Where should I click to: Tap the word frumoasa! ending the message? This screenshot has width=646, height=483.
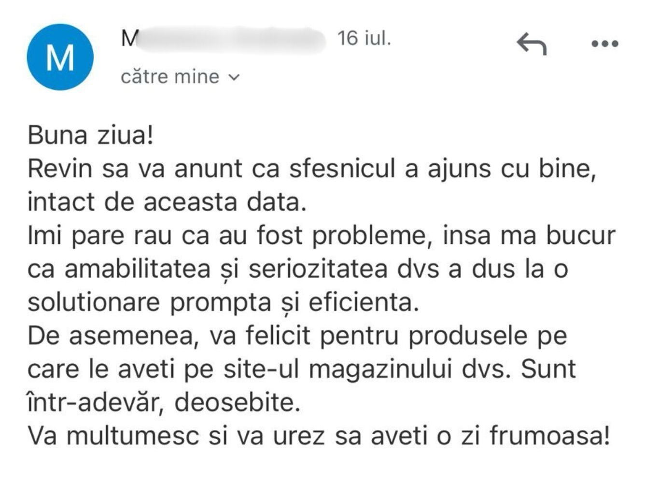tap(549, 436)
